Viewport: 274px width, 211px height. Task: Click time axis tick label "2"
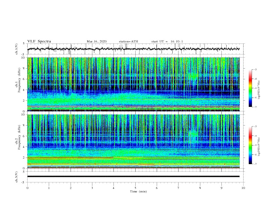[71, 188]
